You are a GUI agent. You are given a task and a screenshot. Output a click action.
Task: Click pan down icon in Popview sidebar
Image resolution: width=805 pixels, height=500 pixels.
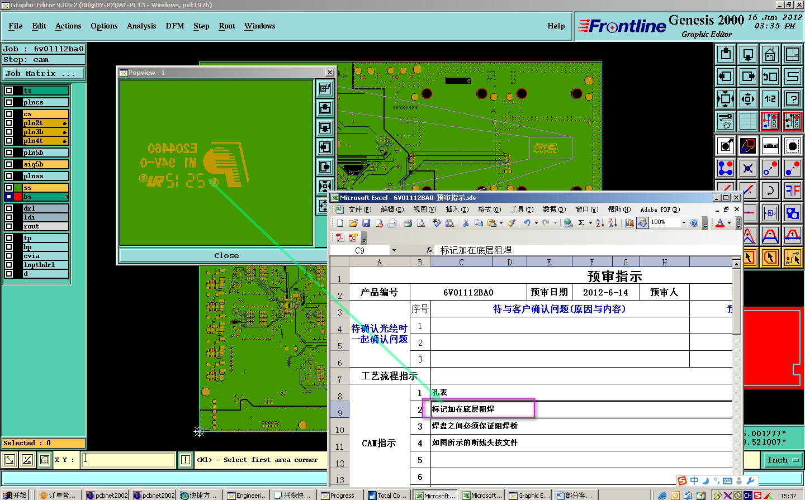(325, 127)
